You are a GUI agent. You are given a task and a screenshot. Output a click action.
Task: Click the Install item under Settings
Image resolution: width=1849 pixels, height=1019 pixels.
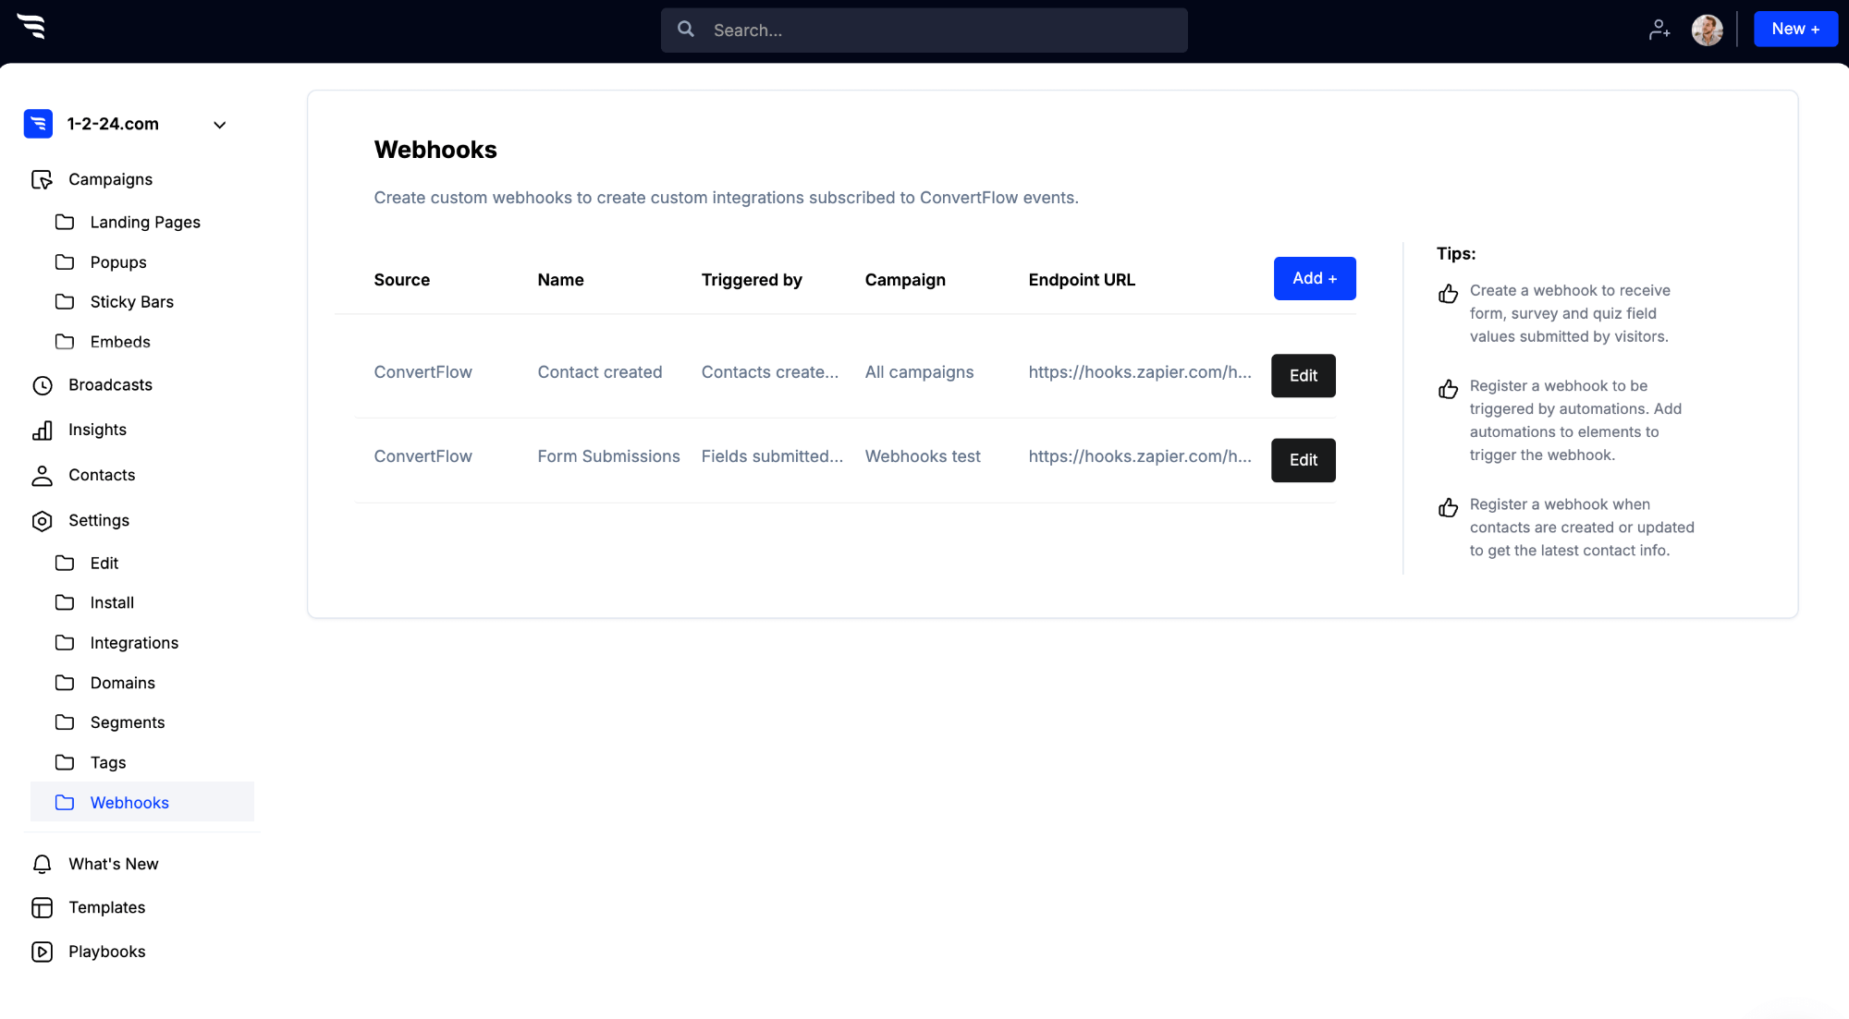coord(112,602)
